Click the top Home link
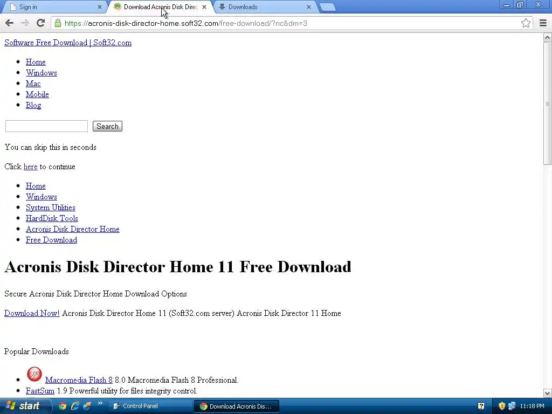The width and height of the screenshot is (552, 414). [x=36, y=62]
